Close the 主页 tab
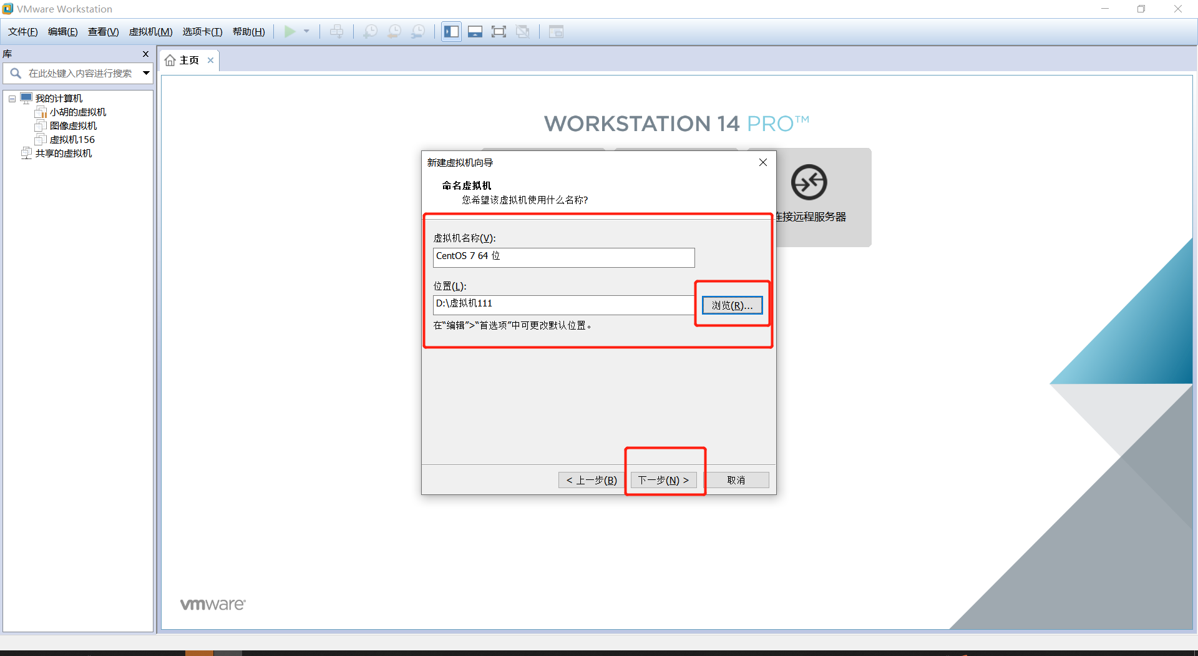1198x656 pixels. pos(211,61)
